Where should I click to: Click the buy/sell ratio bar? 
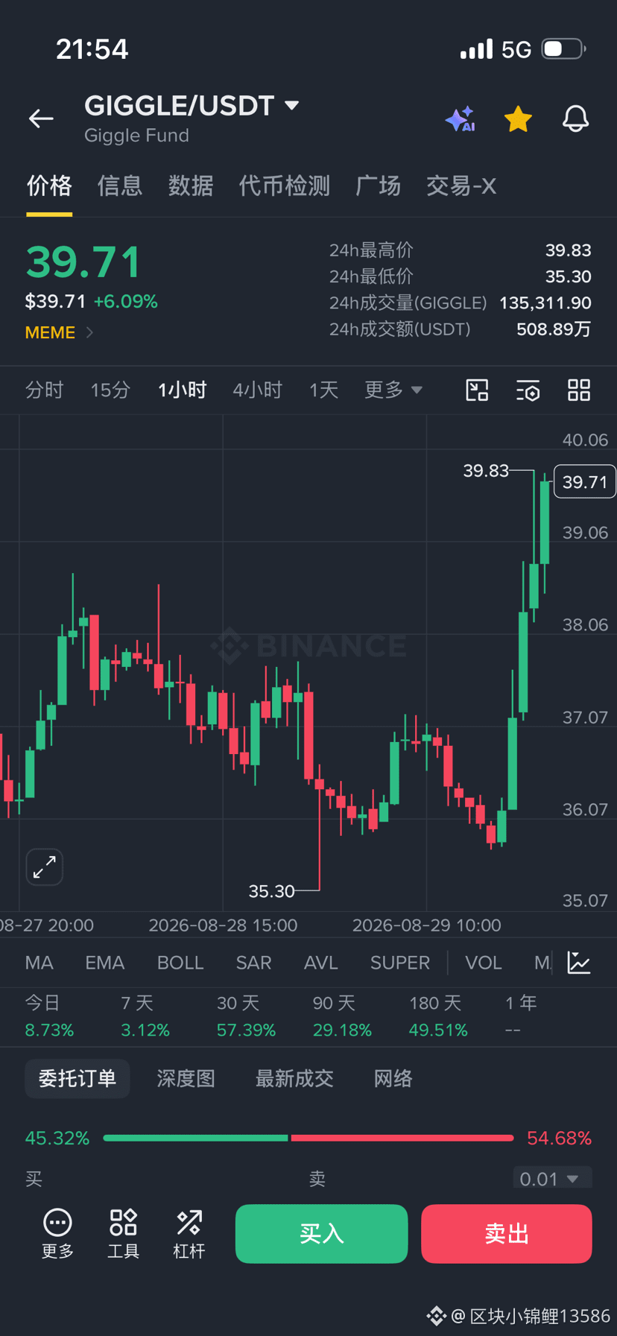coord(308,1138)
